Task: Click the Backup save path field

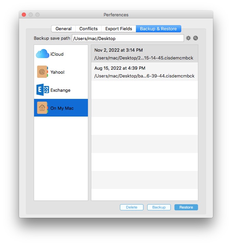Action: 128,38
